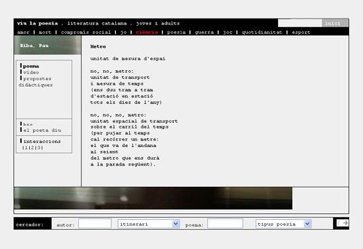The height and width of the screenshot is (249, 363).
Task: Click the cercador label
Action: coord(30,224)
